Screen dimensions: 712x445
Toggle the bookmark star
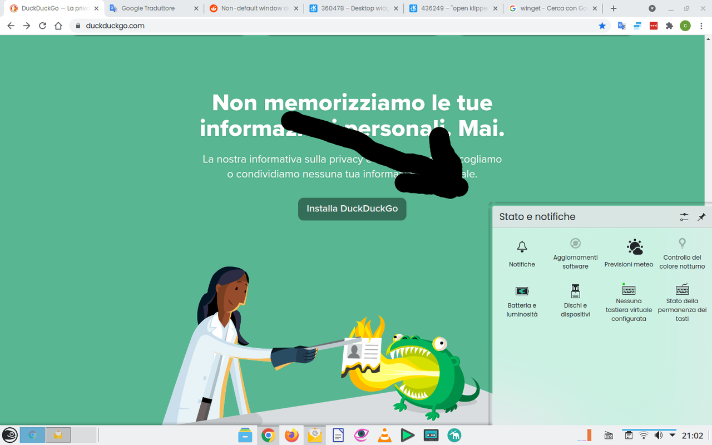602,26
